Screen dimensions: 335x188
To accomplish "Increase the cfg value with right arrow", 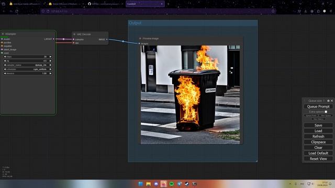I will pyautogui.click(x=50, y=61).
